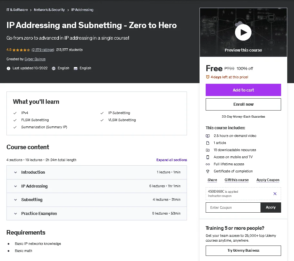Screen dimensions: 294x261
Task: Open Apply Coupon option
Action: tap(268, 180)
